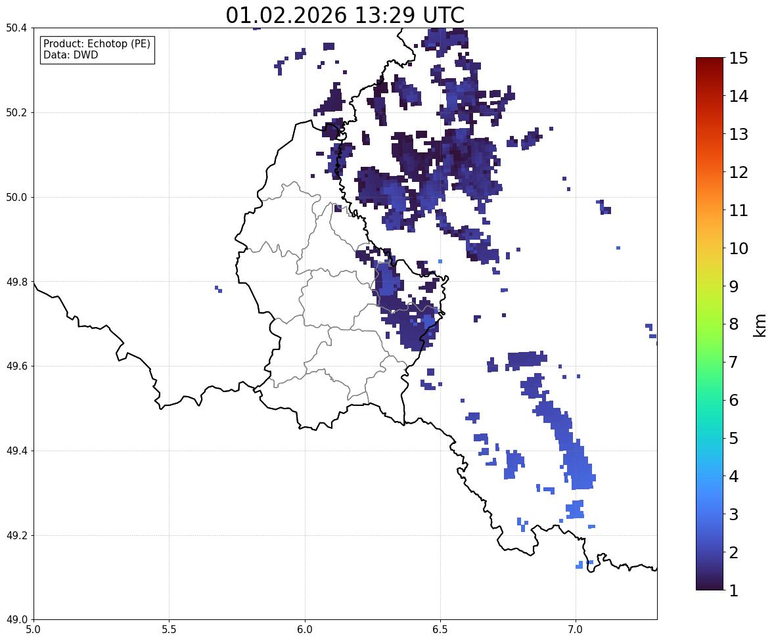This screenshot has height=641, width=774.
Task: Click the plot title '01.02.2026 13:29 UTC'
Action: click(x=345, y=15)
